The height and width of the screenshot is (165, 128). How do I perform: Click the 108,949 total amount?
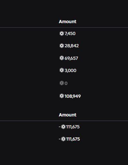[73, 96]
